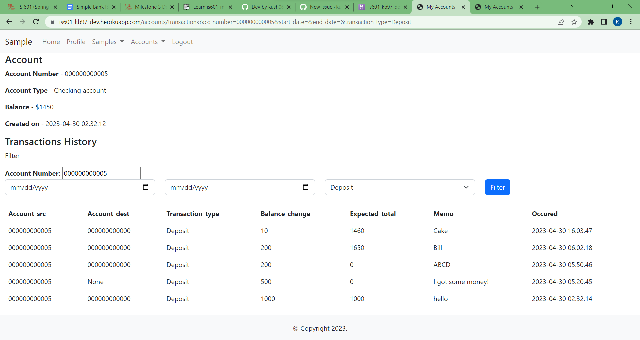Open the extensions puzzle icon
The width and height of the screenshot is (640, 340).
[x=591, y=22]
